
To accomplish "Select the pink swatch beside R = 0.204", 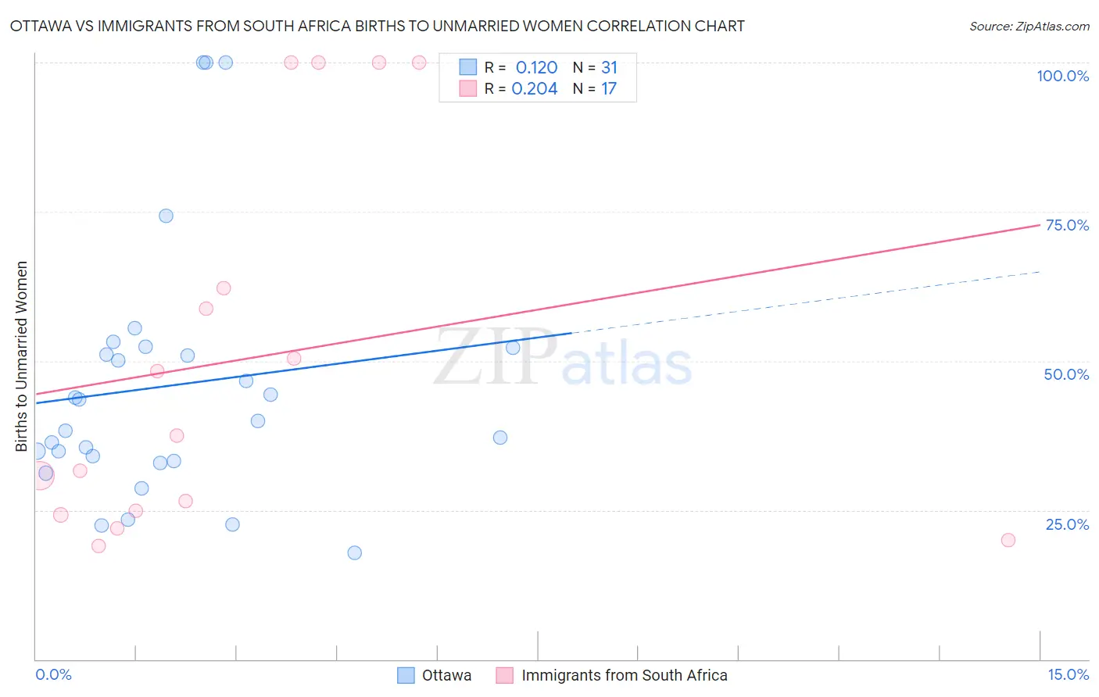I will coord(468,88).
